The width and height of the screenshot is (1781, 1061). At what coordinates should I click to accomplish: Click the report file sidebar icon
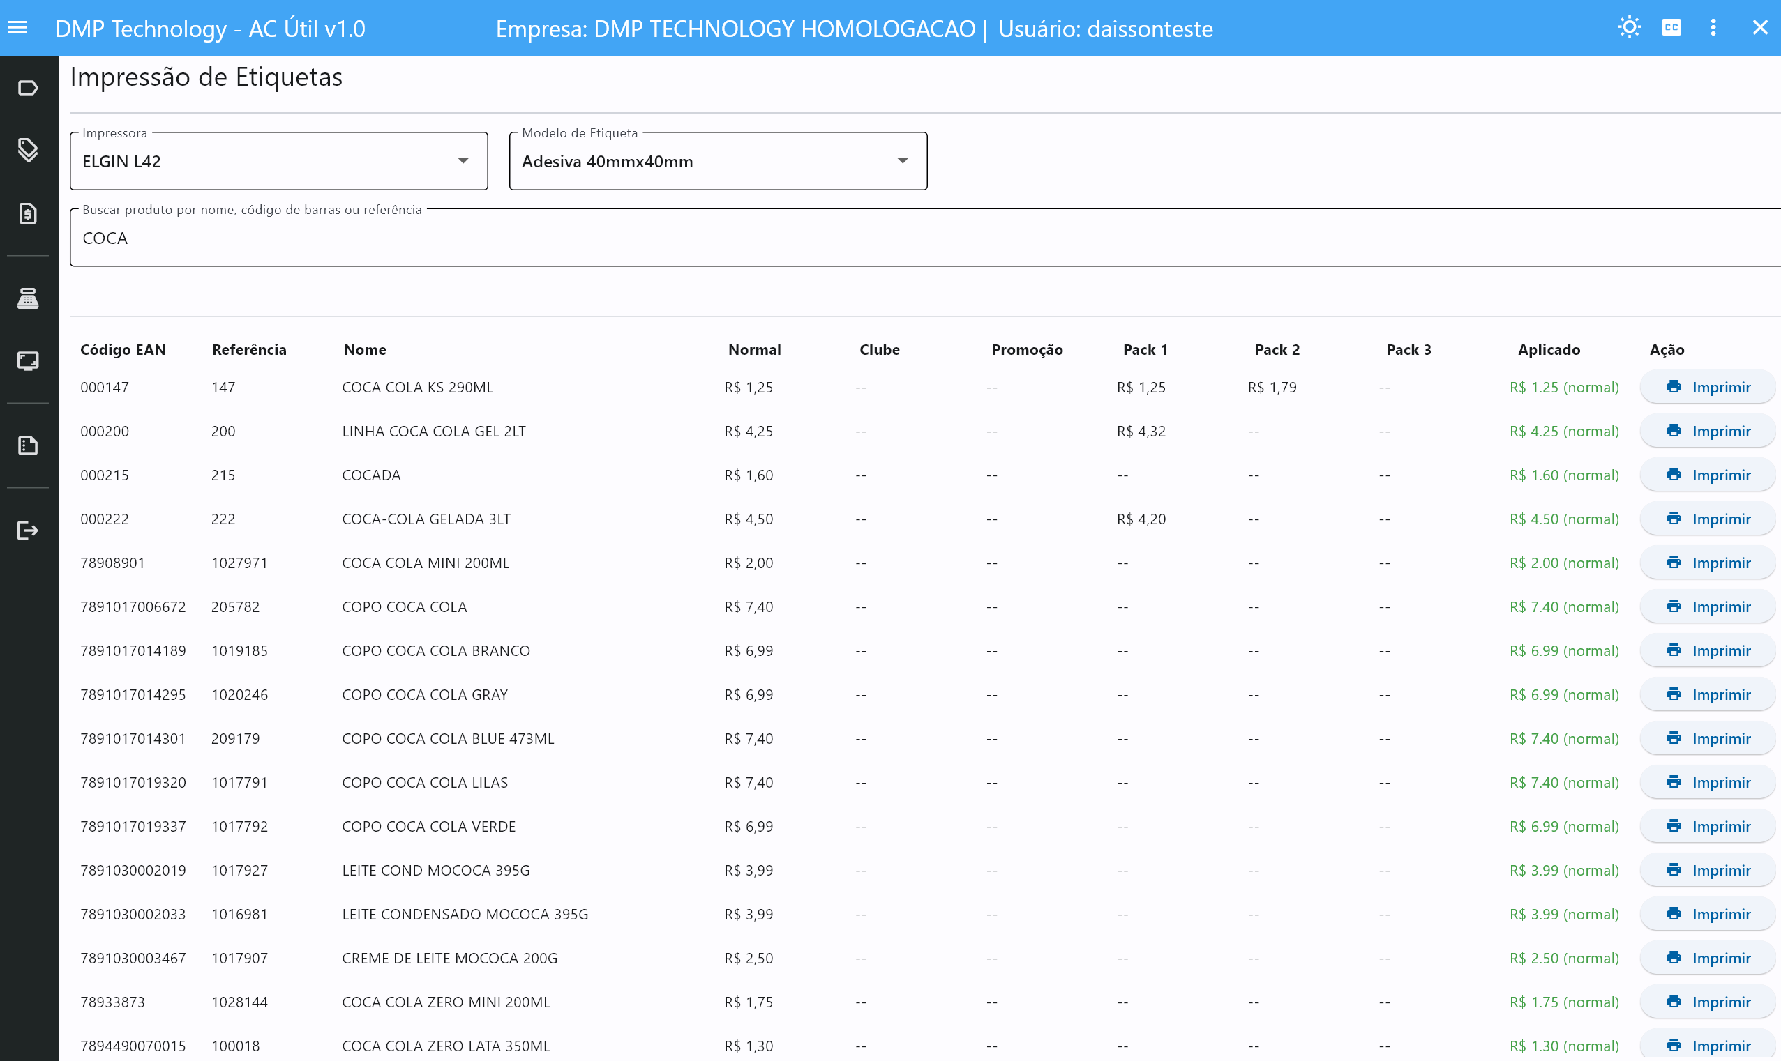(x=28, y=445)
